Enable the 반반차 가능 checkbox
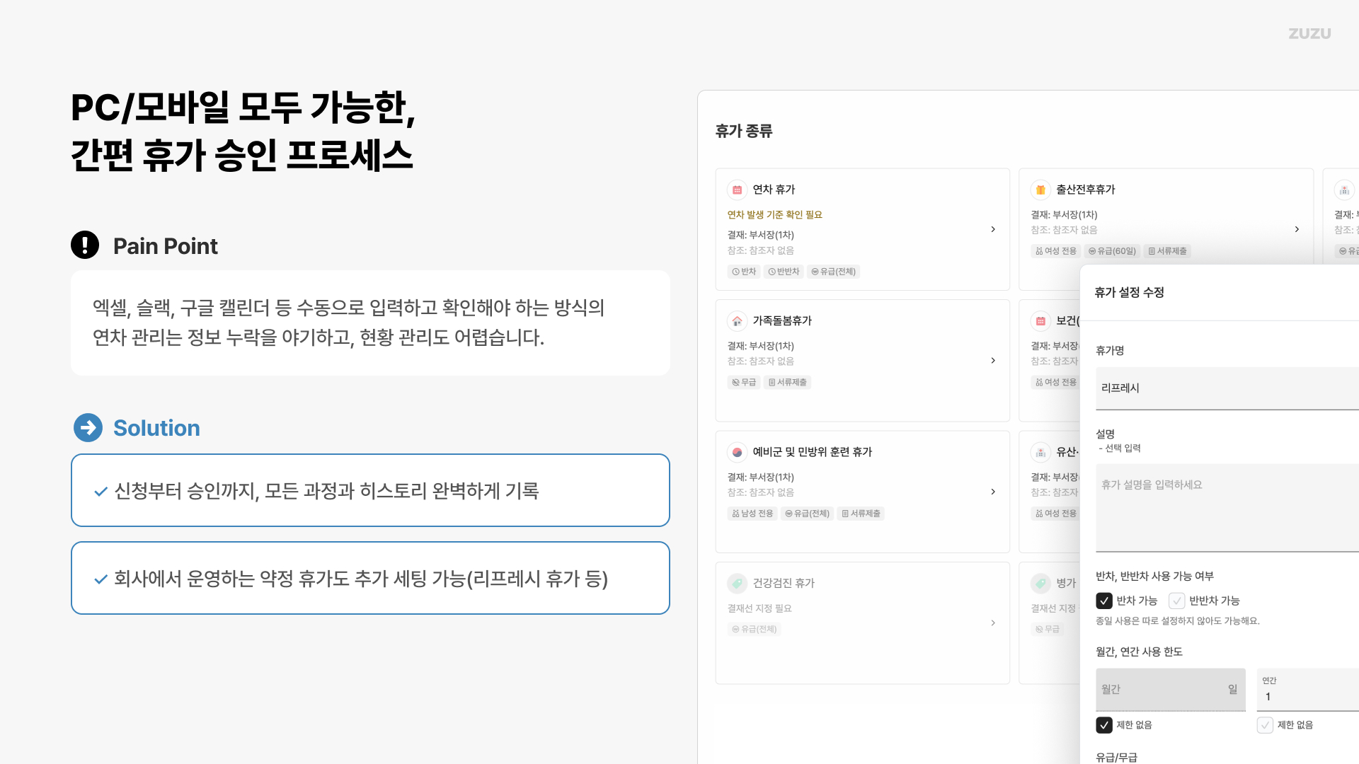The height and width of the screenshot is (764, 1359). (x=1177, y=601)
